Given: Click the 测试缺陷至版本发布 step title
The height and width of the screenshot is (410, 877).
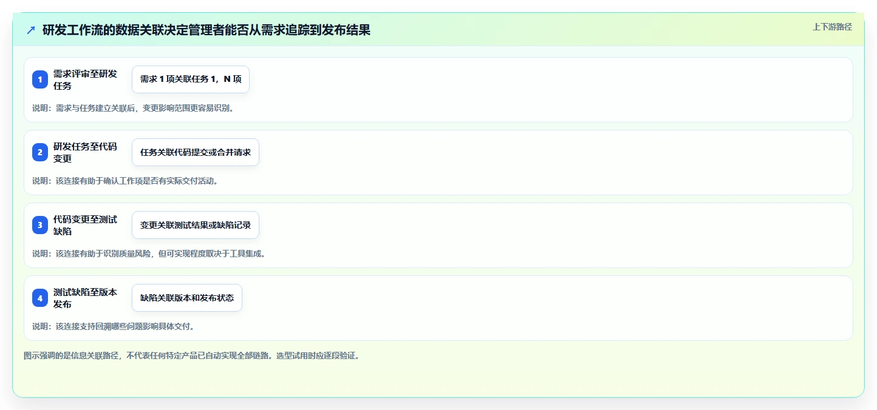Looking at the screenshot, I should tap(85, 298).
